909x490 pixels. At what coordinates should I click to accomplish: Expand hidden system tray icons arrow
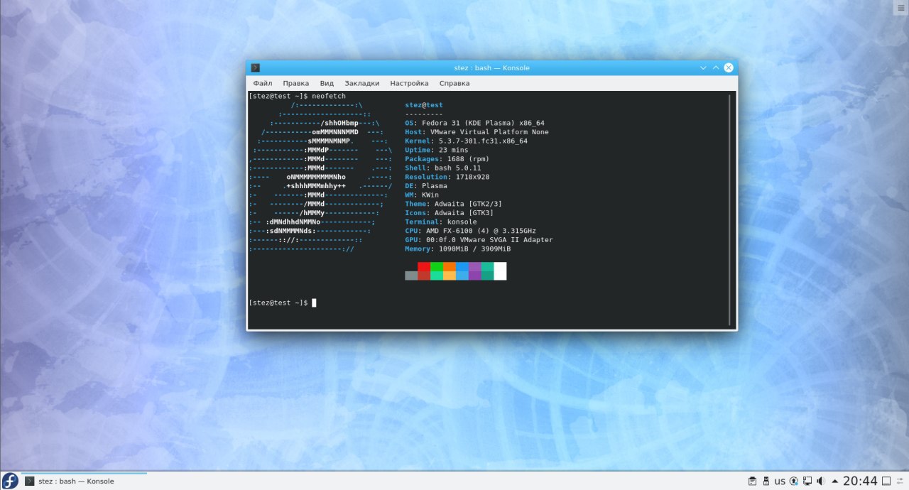pos(835,481)
